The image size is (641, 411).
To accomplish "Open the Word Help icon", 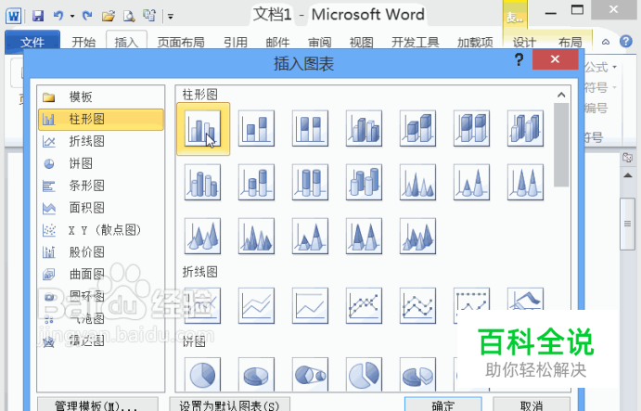I will (x=626, y=42).
